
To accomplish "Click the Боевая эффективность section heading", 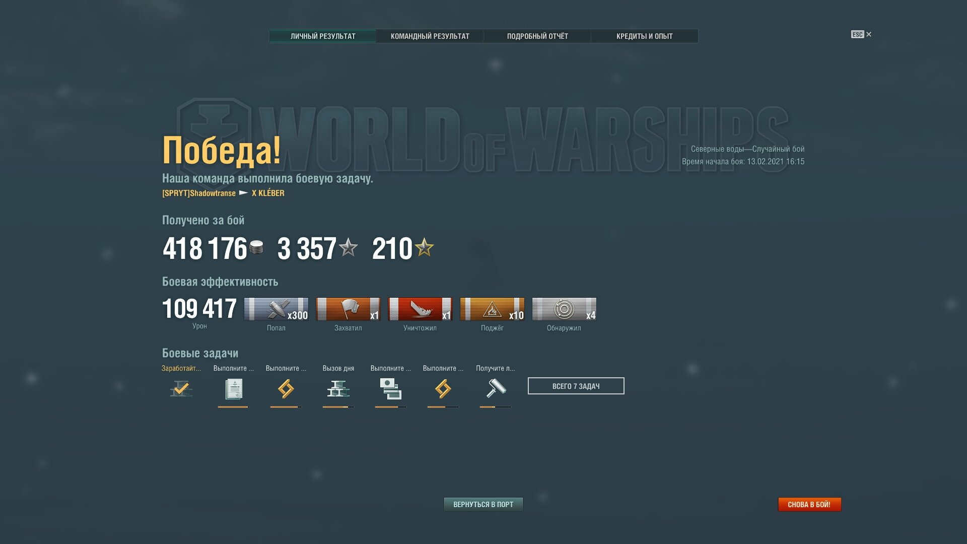I will (220, 282).
